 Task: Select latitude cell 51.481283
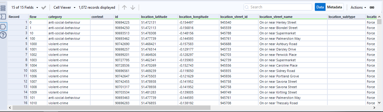(159, 92)
